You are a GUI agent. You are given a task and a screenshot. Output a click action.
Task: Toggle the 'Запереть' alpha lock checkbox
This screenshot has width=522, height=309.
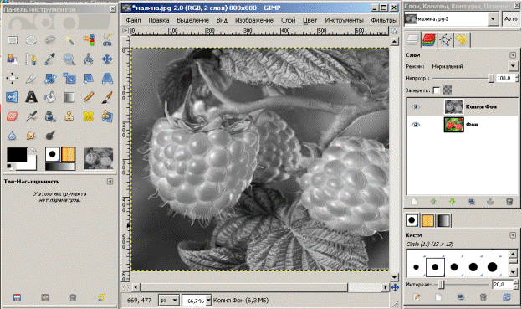pyautogui.click(x=436, y=90)
